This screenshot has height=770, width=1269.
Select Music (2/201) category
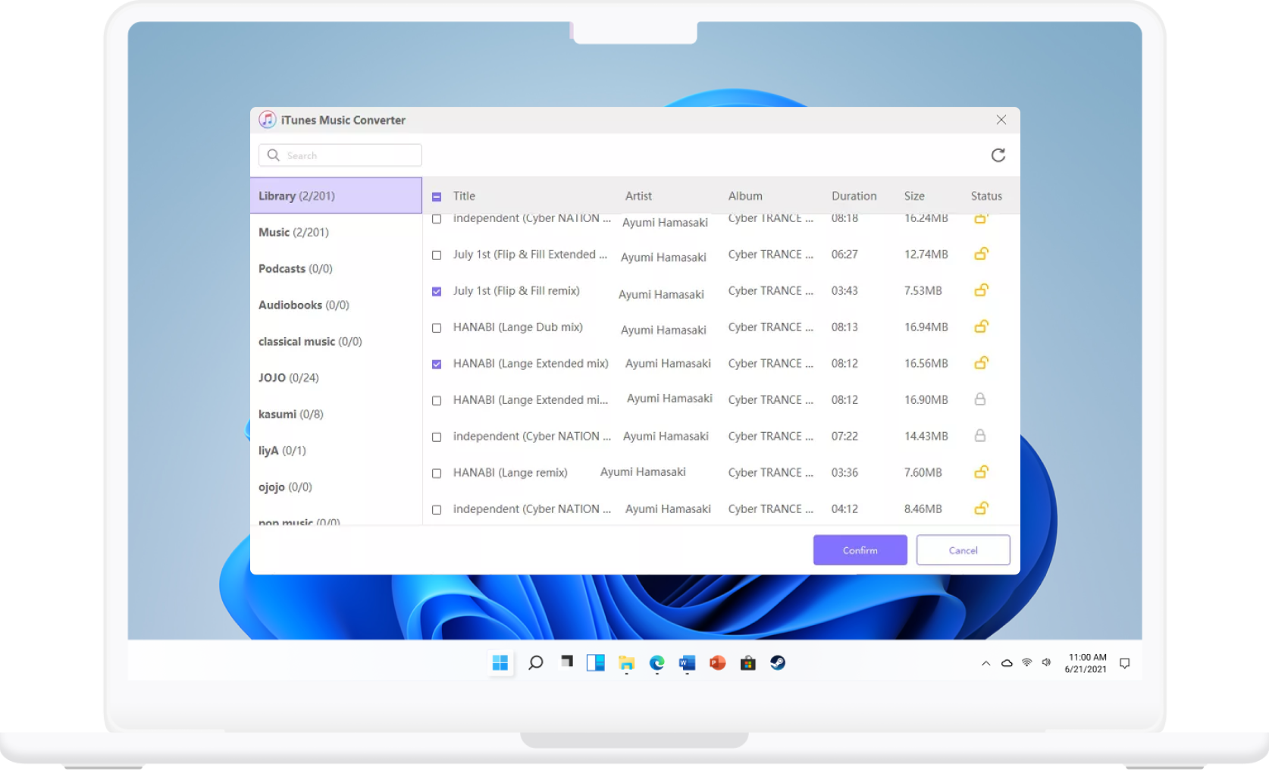(x=336, y=232)
